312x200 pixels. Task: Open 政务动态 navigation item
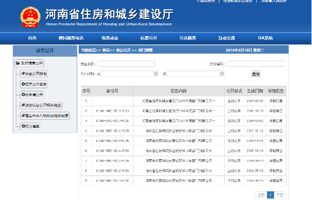click(x=110, y=38)
